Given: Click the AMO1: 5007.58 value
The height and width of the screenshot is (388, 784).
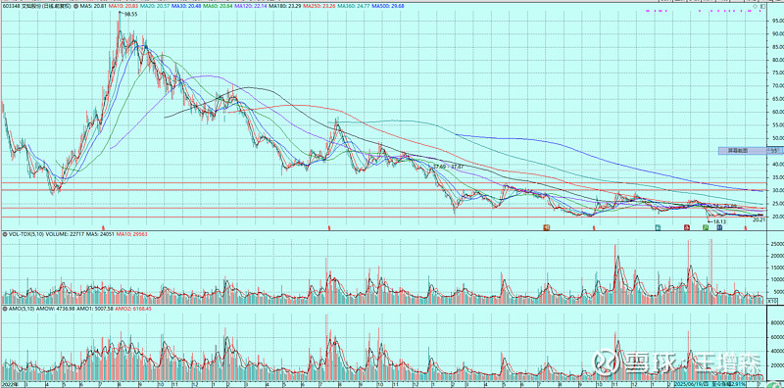Looking at the screenshot, I should 94,309.
